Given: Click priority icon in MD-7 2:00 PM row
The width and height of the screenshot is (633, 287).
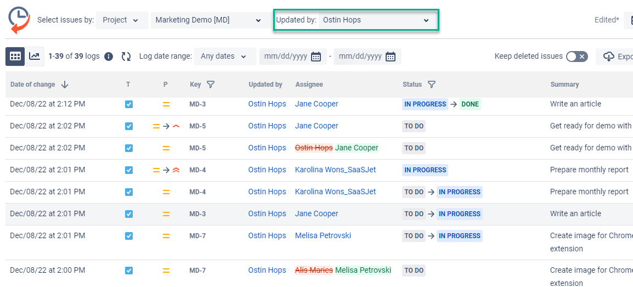Looking at the screenshot, I should coord(166,271).
